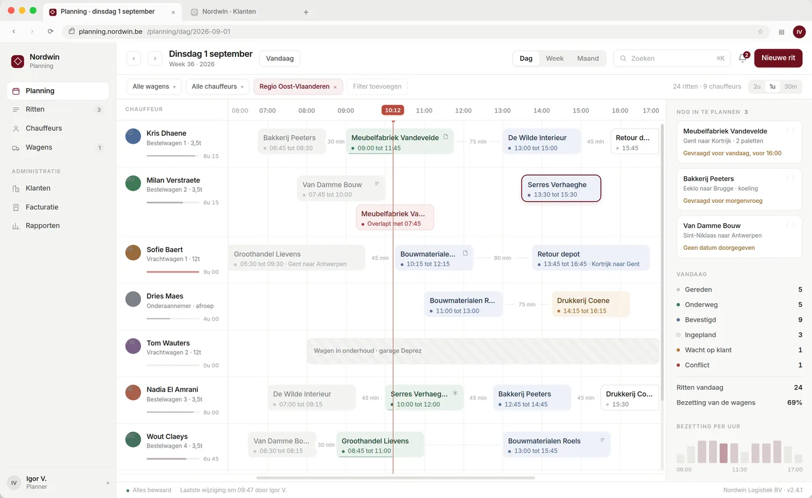Click the 10:12 current time marker
Screen dimensions: 812x498
click(x=393, y=110)
